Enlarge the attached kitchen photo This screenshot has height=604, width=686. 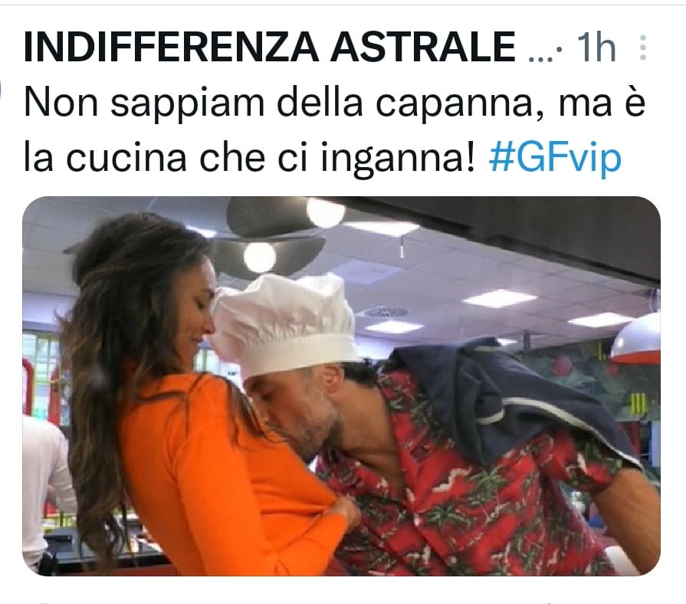click(x=341, y=386)
